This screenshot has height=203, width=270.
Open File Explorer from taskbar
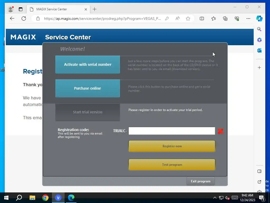click(32, 198)
